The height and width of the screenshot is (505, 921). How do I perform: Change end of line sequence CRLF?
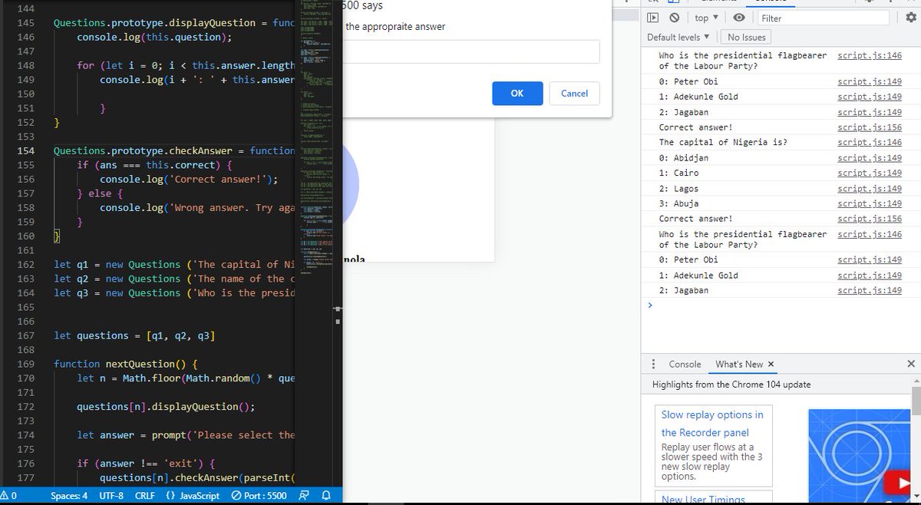pos(145,495)
